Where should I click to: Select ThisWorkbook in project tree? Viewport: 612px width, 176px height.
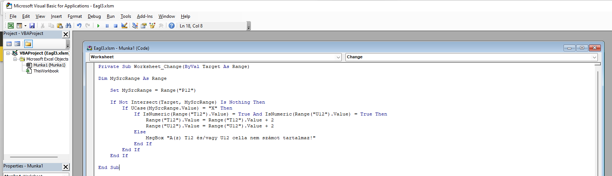click(x=46, y=71)
